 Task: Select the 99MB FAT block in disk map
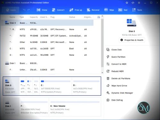coord(29,86)
